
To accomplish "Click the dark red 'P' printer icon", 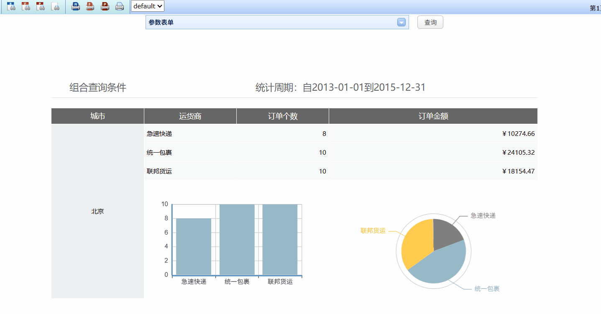I will click(x=105, y=7).
